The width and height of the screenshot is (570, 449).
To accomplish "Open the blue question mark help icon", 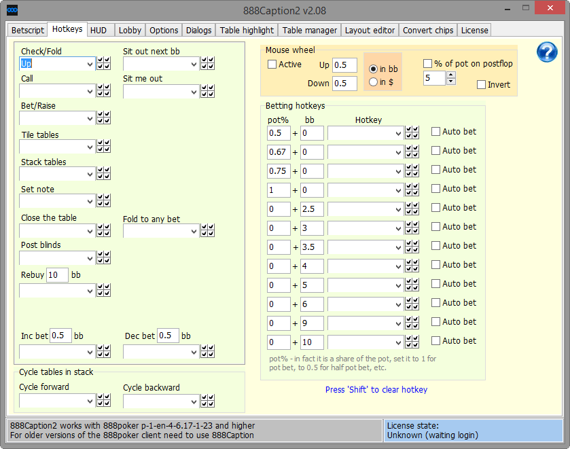I will coord(547,52).
